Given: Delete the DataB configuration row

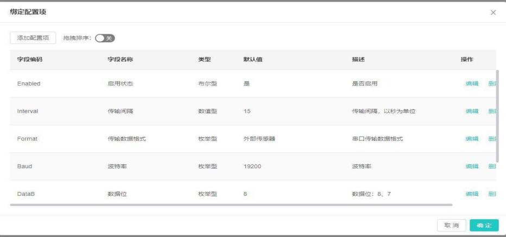Looking at the screenshot, I should click(492, 194).
